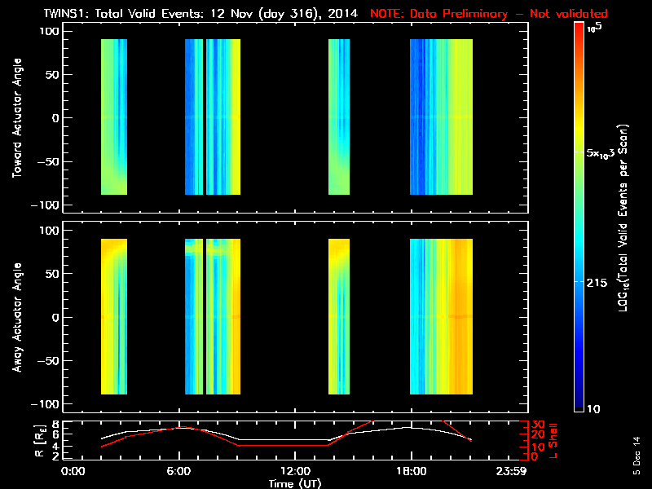Click the 6:00 time tick label
Viewport: 652px width, 489px height.
pyautogui.click(x=178, y=471)
